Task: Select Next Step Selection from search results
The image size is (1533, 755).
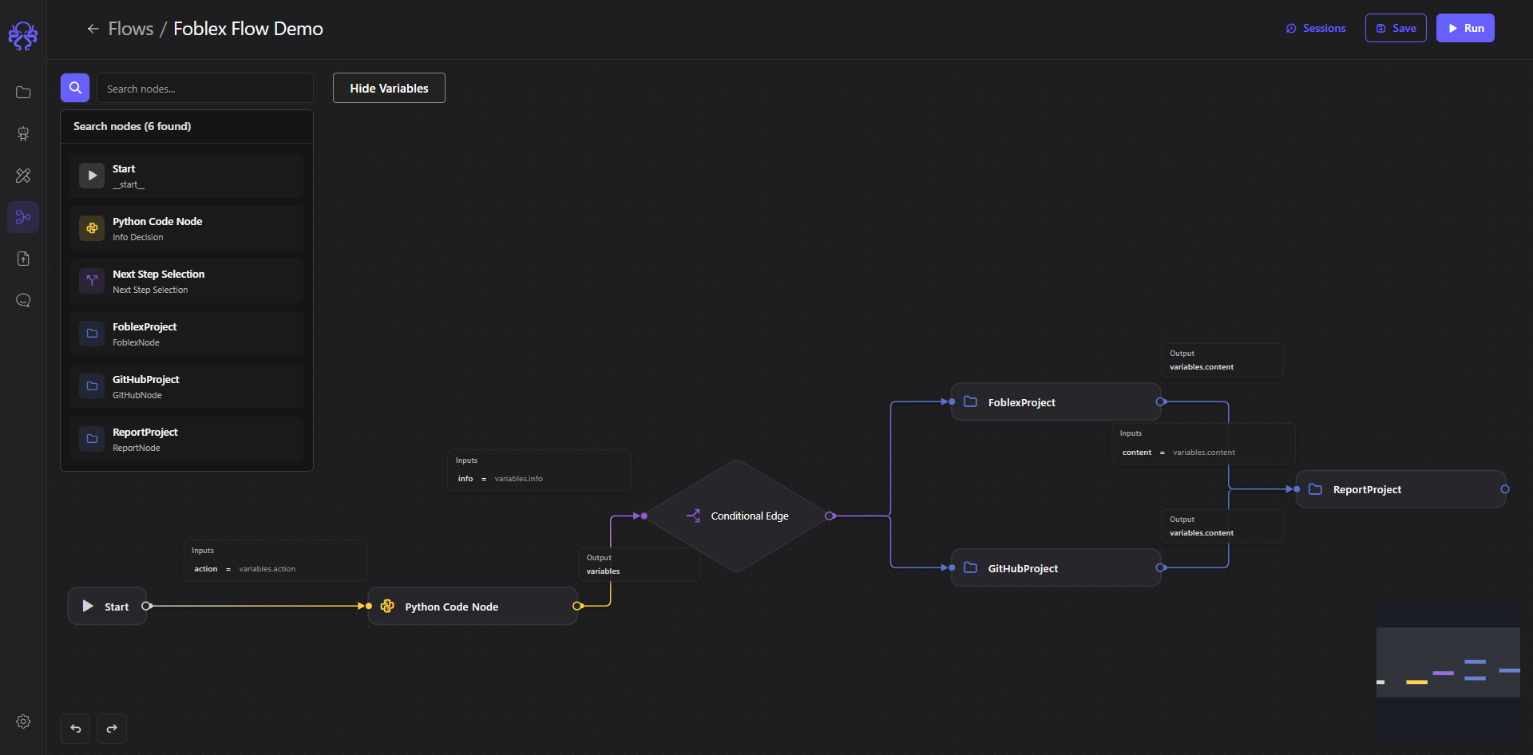Action: click(186, 280)
